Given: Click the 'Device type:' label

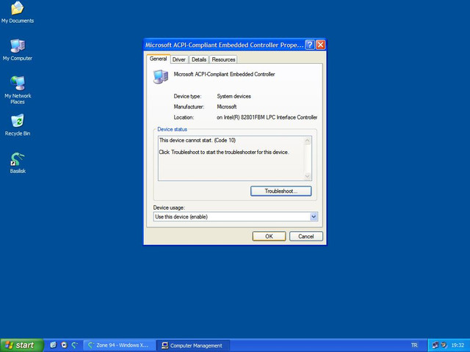Looking at the screenshot, I should pos(188,96).
